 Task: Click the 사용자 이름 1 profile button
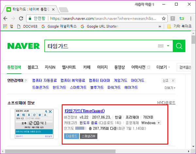click(x=144, y=5)
